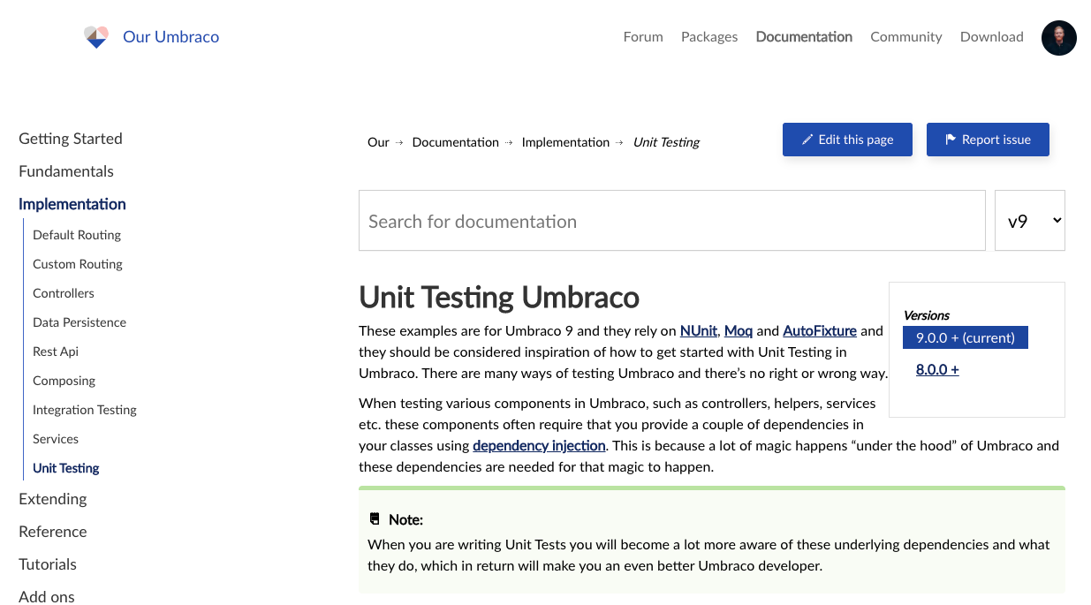This screenshot has width=1091, height=605.
Task: Go to the Download page
Action: coord(992,37)
